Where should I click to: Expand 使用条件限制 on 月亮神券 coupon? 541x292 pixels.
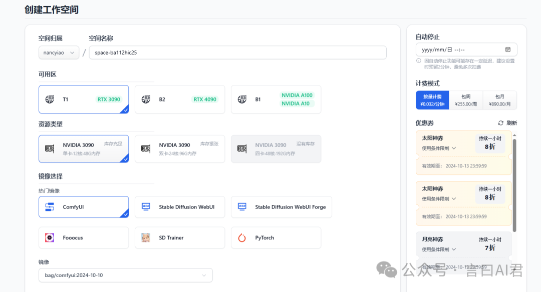[439, 249]
